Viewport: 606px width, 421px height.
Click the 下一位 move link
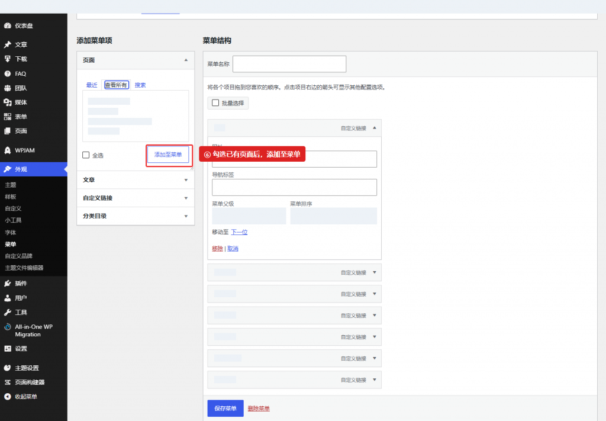coord(239,232)
